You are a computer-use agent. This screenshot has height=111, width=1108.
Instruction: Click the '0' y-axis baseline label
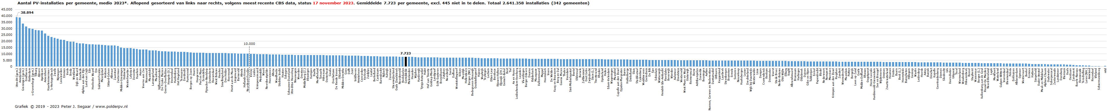(x=11, y=67)
